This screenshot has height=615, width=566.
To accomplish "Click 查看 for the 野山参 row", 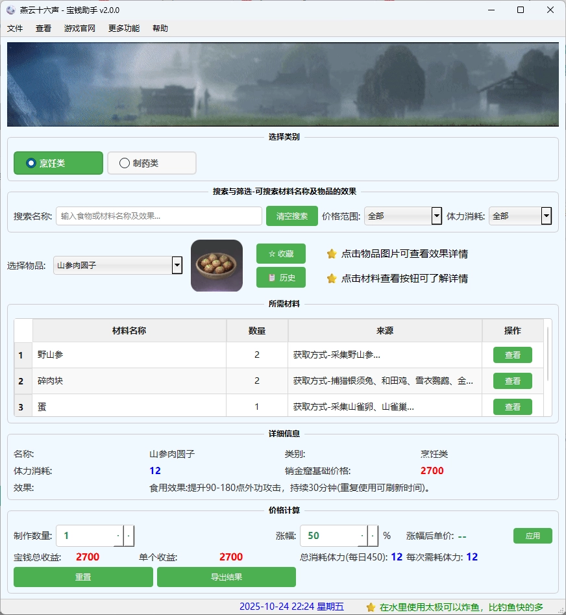I will click(512, 355).
